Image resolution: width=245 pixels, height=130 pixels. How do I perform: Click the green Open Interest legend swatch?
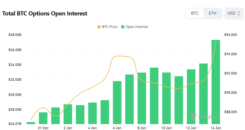pos(123,27)
